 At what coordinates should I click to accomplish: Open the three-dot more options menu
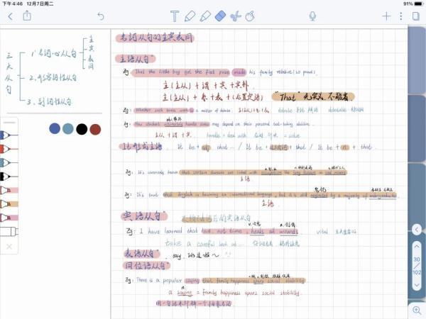click(401, 16)
